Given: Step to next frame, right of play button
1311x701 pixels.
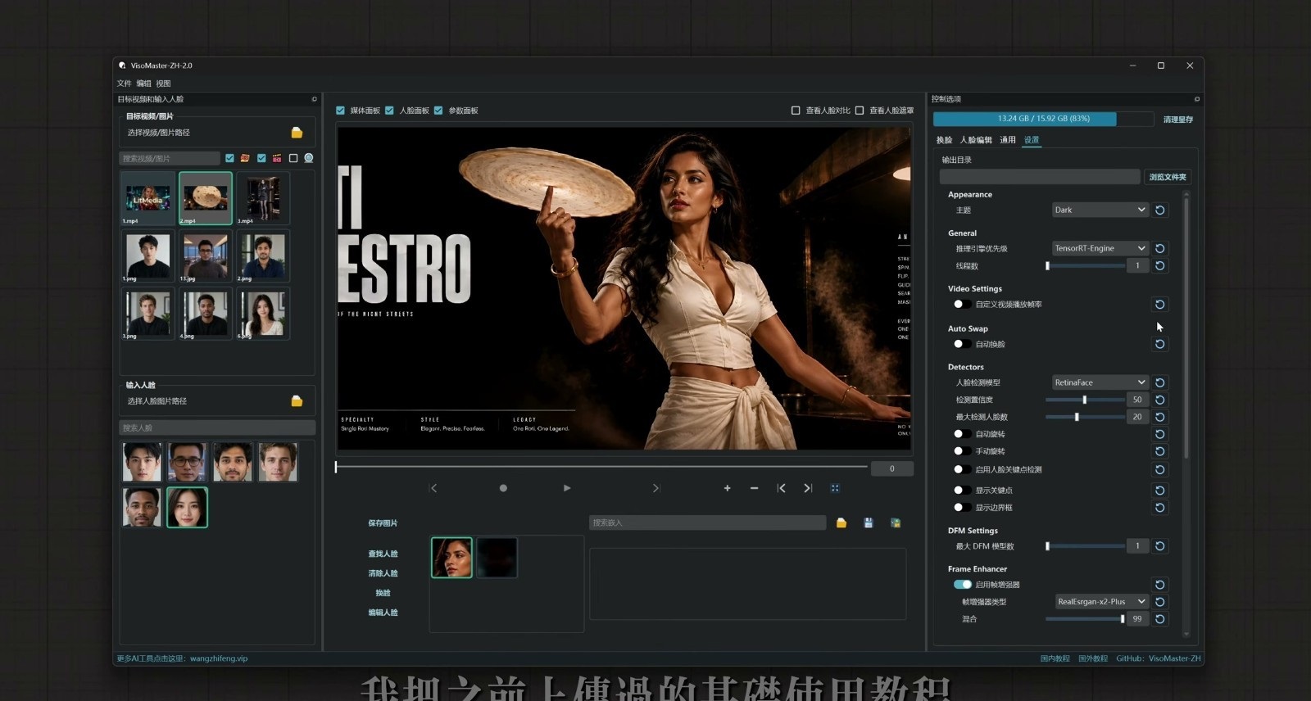Looking at the screenshot, I should (655, 488).
